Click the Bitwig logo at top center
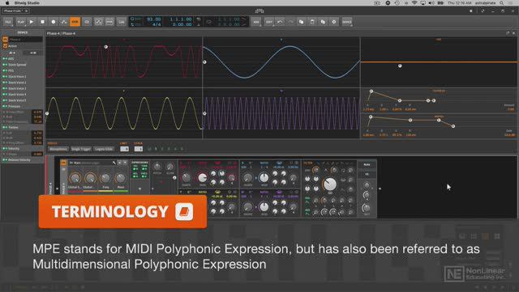The image size is (519, 292). click(x=259, y=11)
